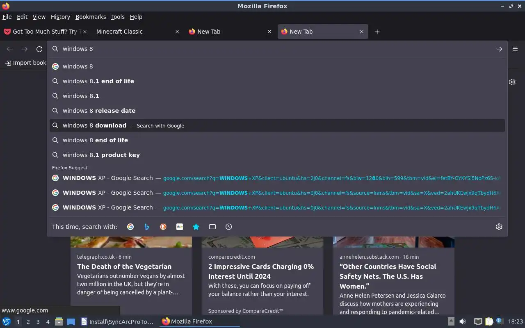Image resolution: width=525 pixels, height=328 pixels.
Task: Select 'windows 8.1 product key' suggestion
Action: pyautogui.click(x=277, y=155)
